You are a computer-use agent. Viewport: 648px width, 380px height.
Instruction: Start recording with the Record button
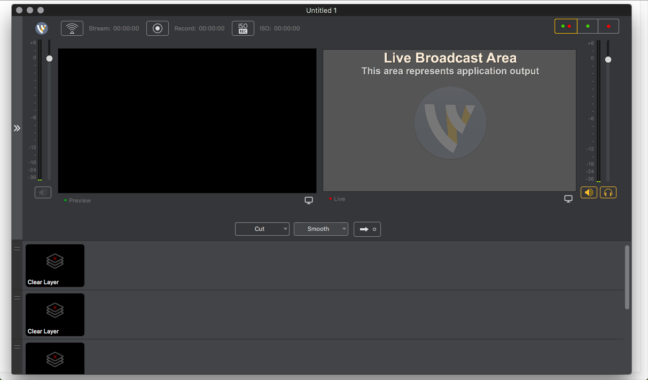pos(158,28)
